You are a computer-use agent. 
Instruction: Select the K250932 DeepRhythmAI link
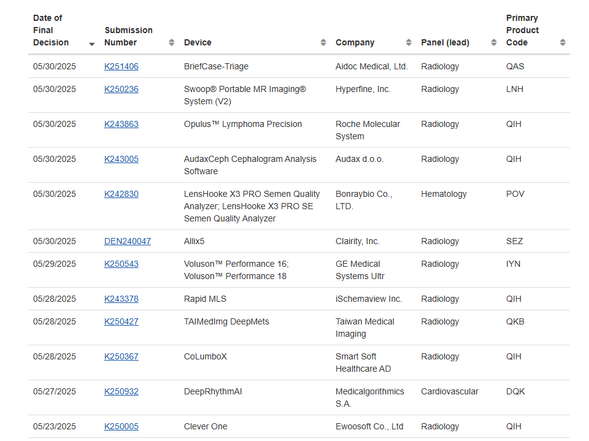pos(121,391)
